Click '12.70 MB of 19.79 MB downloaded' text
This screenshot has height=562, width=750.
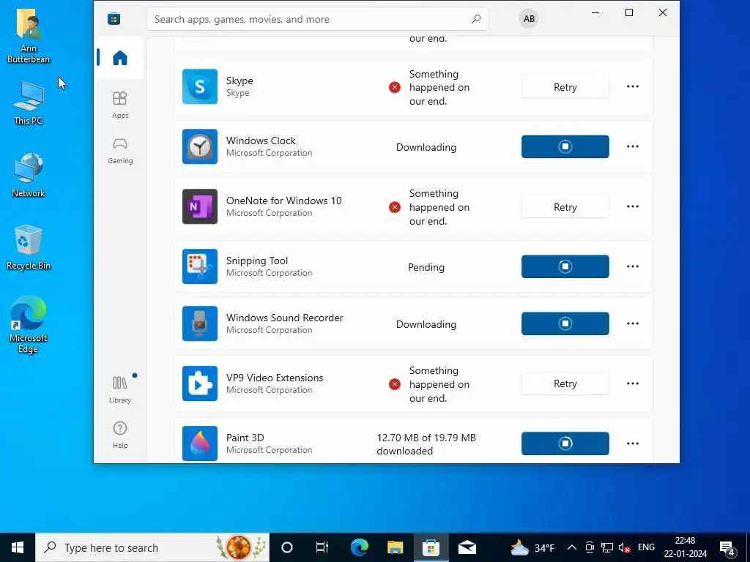point(426,444)
